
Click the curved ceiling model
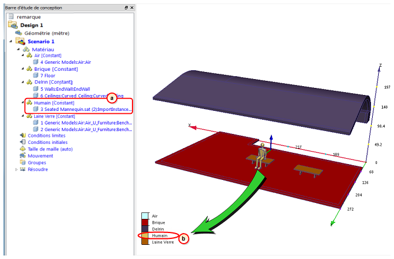pos(261,102)
